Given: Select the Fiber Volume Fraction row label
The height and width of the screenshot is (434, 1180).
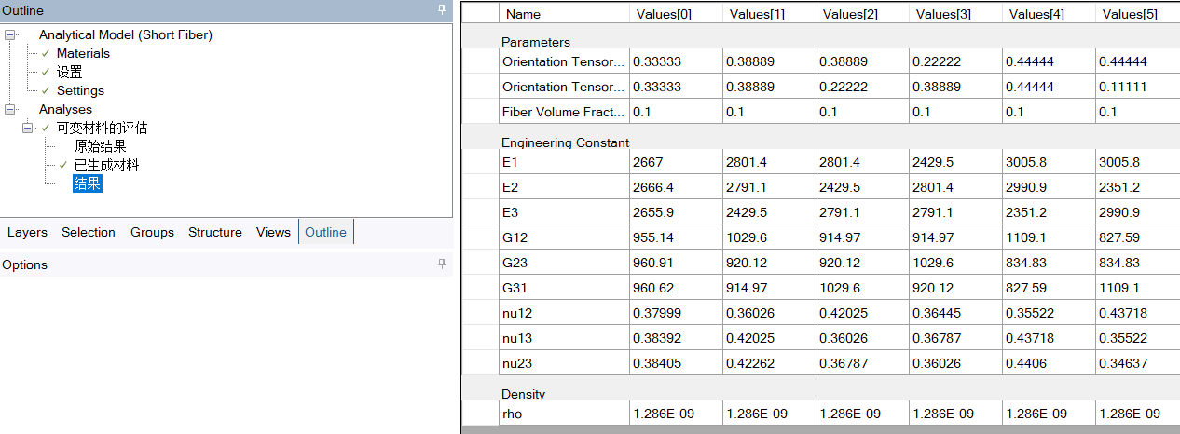Looking at the screenshot, I should (x=563, y=112).
